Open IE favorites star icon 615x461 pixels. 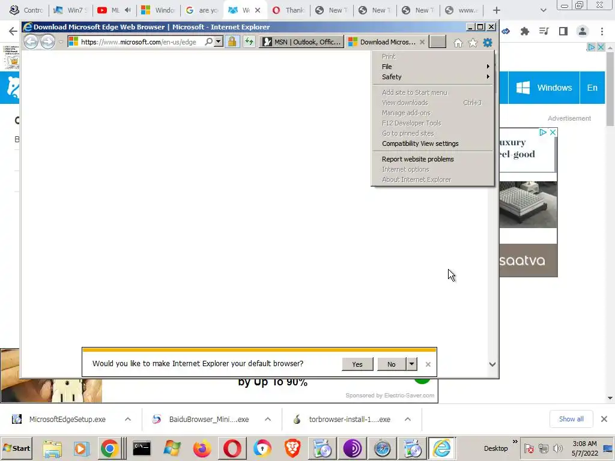point(473,43)
